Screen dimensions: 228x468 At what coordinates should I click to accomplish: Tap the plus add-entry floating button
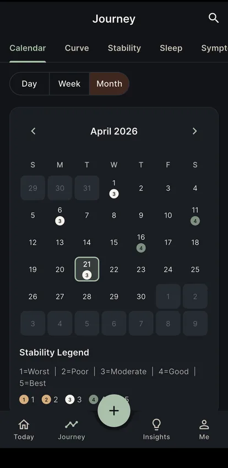point(114,411)
